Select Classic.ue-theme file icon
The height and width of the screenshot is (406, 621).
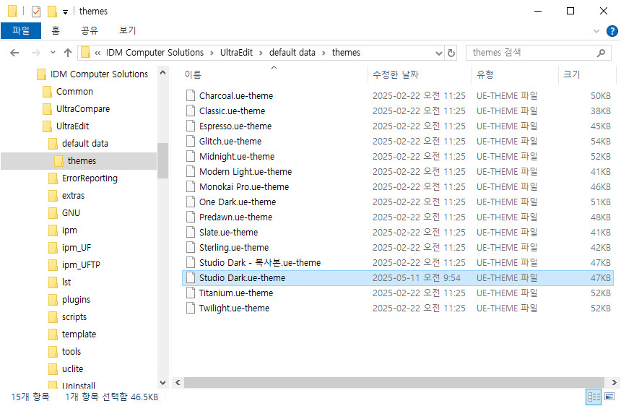[191, 111]
